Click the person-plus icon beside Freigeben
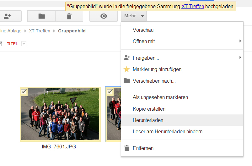 click(x=127, y=58)
